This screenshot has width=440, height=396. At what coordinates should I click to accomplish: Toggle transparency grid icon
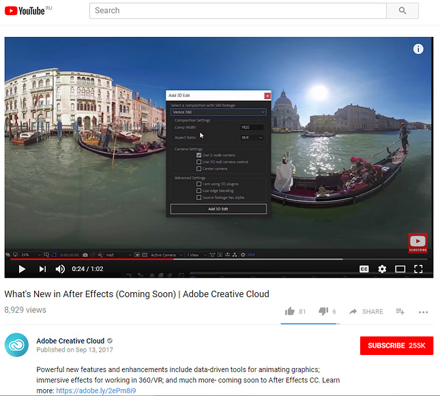[144, 255]
